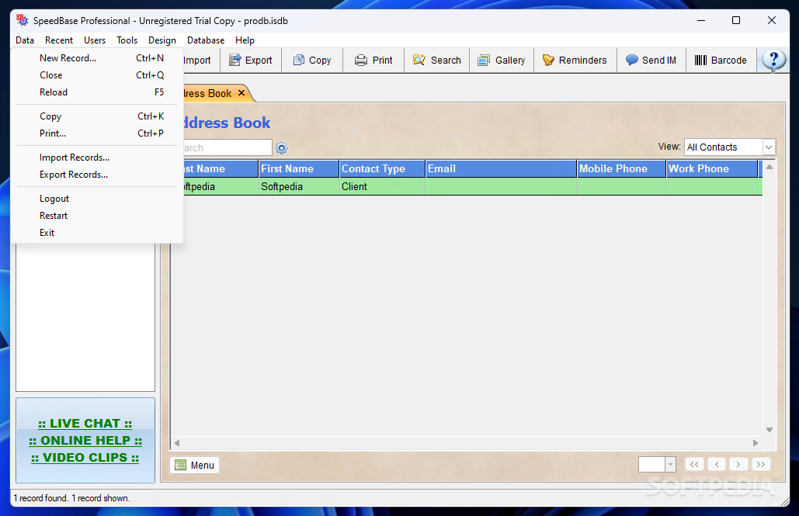Sort by the Work Phone column header
The image size is (799, 516).
pyautogui.click(x=712, y=168)
